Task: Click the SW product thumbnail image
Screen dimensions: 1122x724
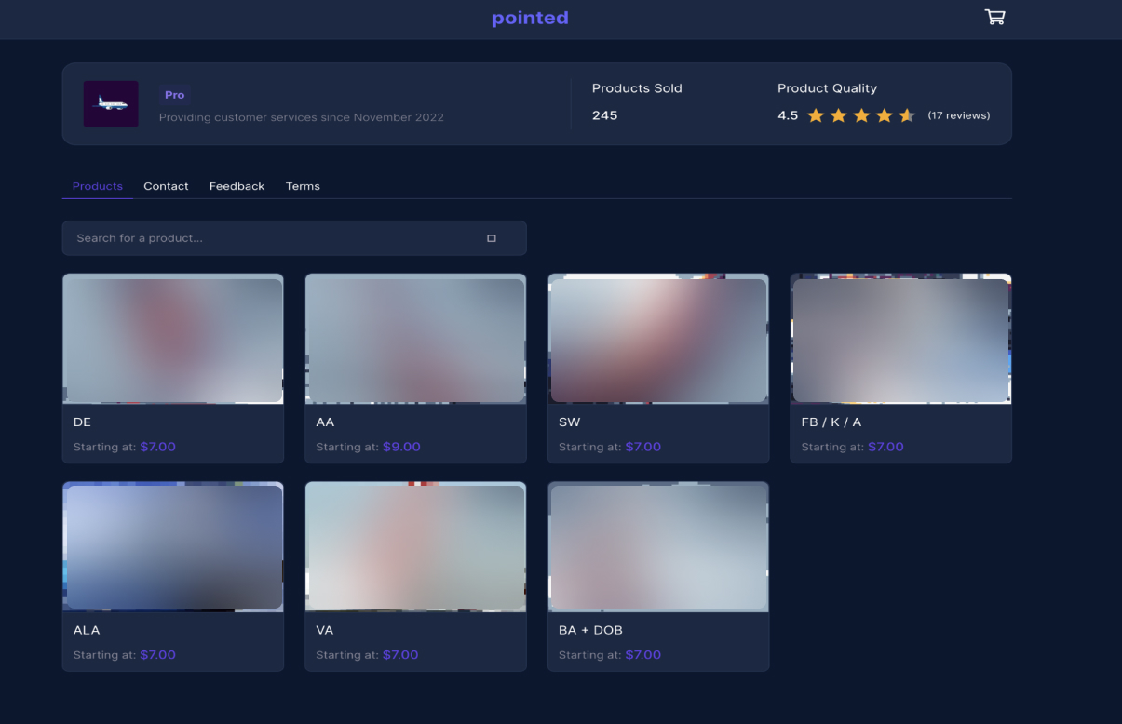Action: (x=657, y=339)
